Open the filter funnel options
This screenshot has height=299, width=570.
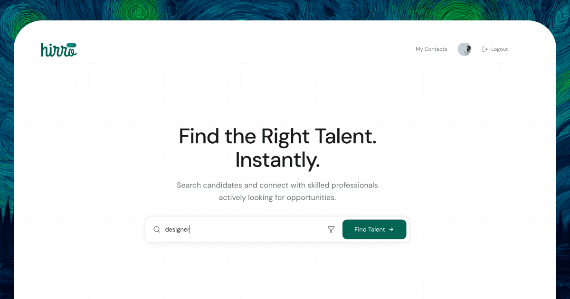tap(331, 230)
